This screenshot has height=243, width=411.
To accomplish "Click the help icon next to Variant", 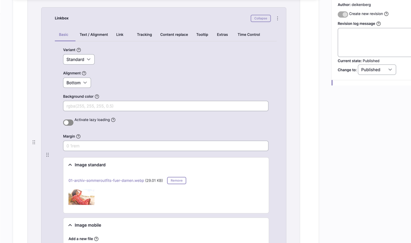I will click(79, 50).
